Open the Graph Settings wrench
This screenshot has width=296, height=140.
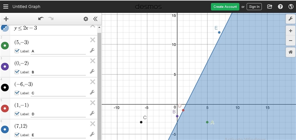(x=290, y=19)
